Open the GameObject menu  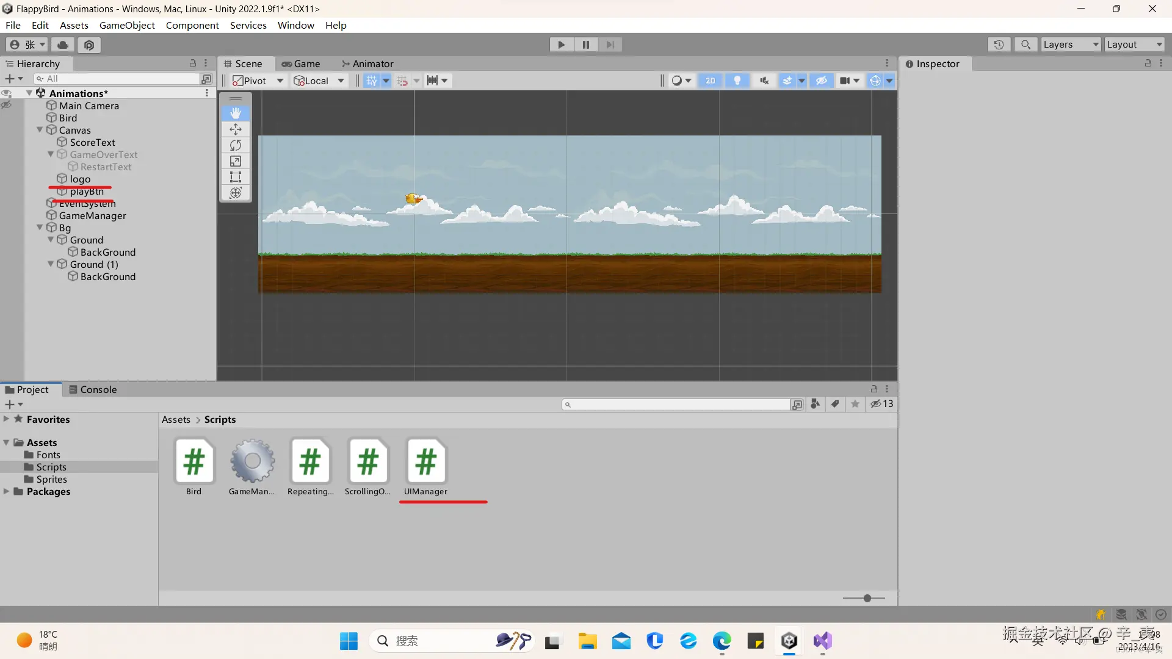[127, 25]
